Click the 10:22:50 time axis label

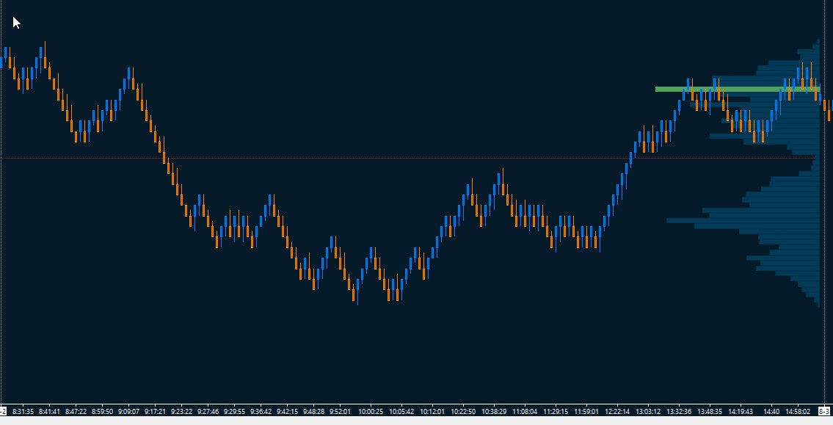[463, 411]
